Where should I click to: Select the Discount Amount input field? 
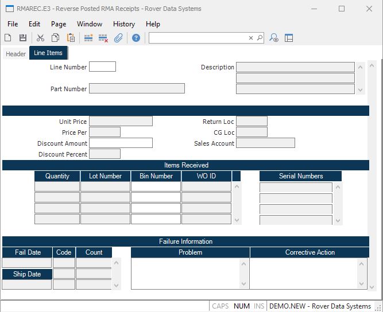click(x=121, y=143)
